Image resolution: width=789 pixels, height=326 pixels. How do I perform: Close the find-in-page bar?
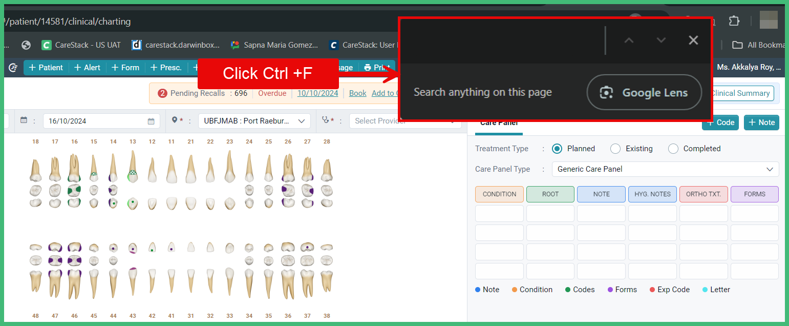coord(693,40)
